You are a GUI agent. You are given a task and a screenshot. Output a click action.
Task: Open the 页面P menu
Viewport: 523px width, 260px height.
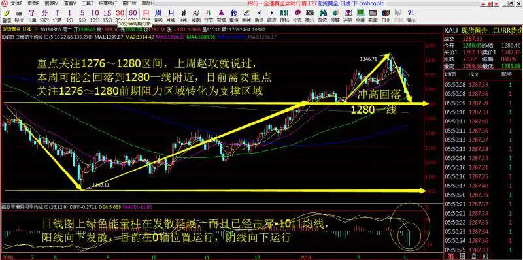coord(33,3)
